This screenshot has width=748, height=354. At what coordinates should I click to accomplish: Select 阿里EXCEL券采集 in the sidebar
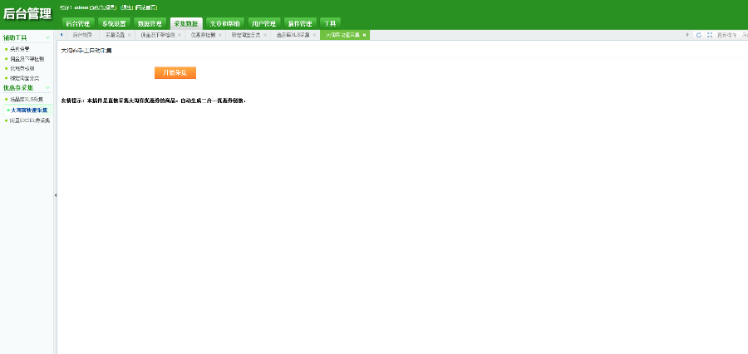coord(30,120)
